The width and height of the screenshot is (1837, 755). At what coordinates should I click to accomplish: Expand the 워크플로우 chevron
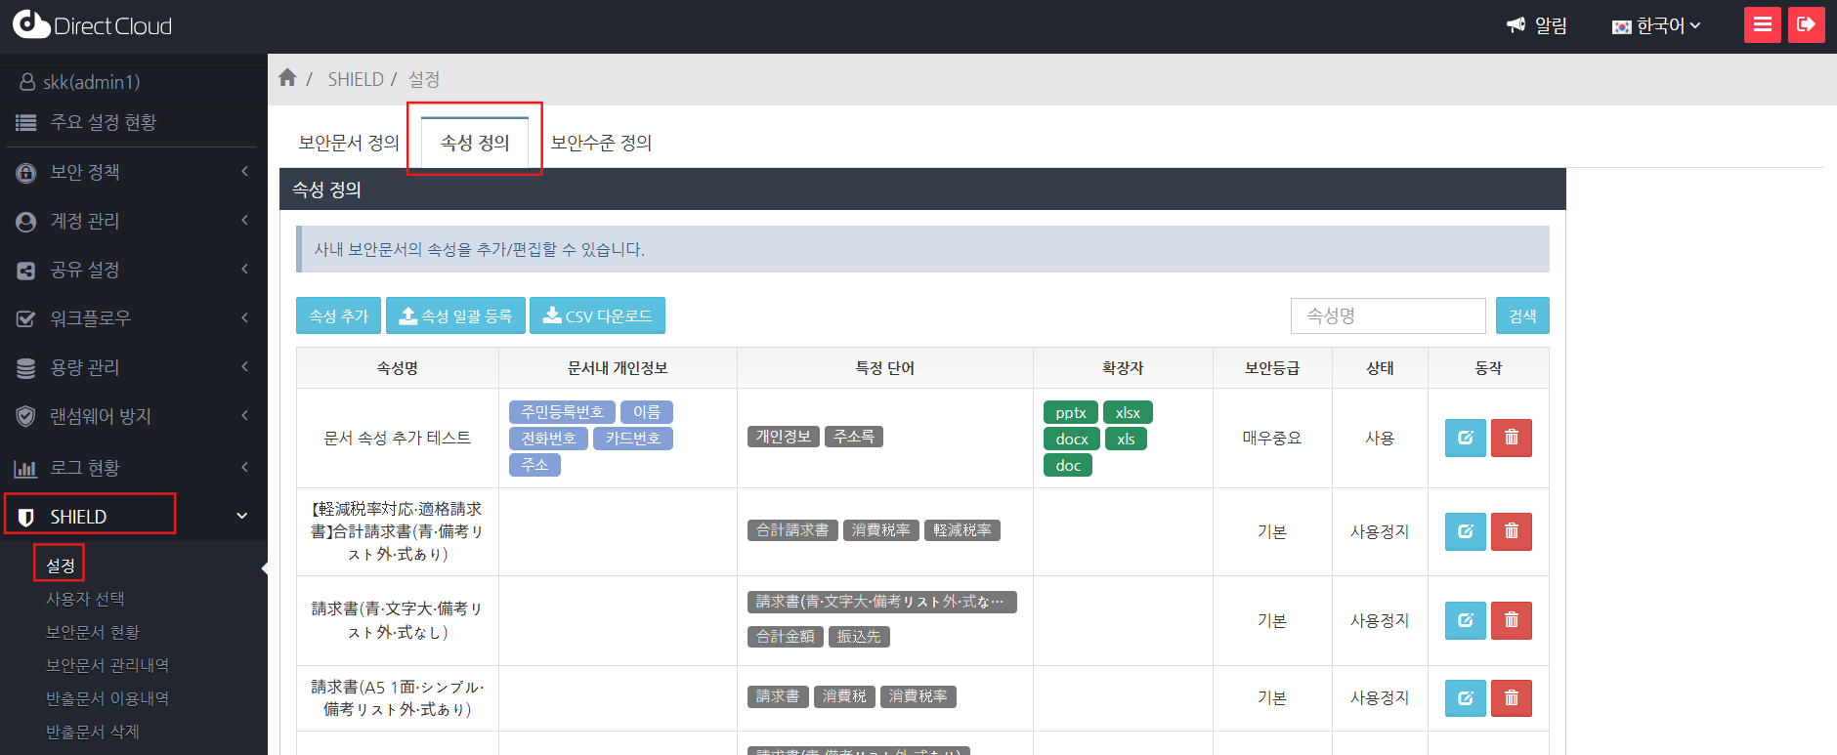[x=244, y=318]
